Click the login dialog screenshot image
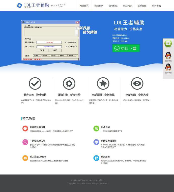 [x=50, y=40]
